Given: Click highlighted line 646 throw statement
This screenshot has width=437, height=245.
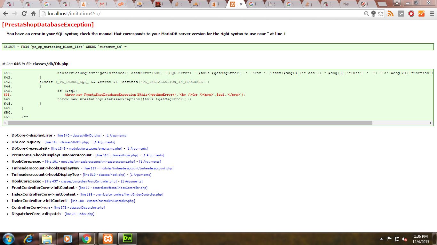Looking at the screenshot, I should [x=155, y=95].
